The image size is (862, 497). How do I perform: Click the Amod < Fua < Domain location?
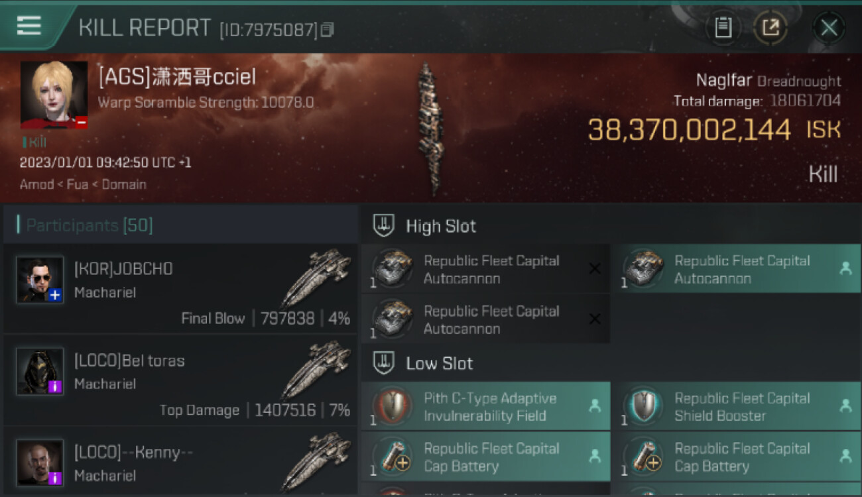(83, 184)
